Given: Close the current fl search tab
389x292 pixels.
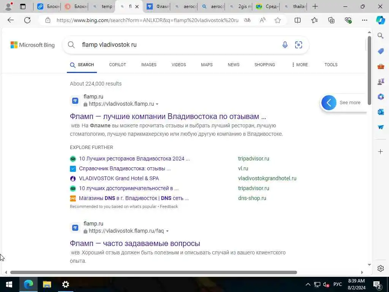Looking at the screenshot, I should 137,7.
